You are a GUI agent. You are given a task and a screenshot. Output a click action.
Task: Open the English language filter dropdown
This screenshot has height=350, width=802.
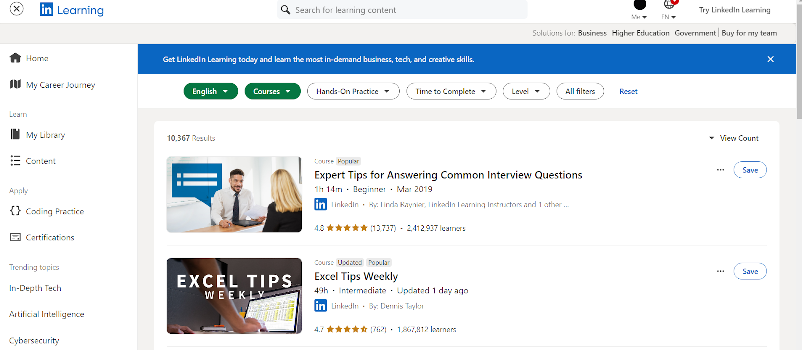point(211,91)
